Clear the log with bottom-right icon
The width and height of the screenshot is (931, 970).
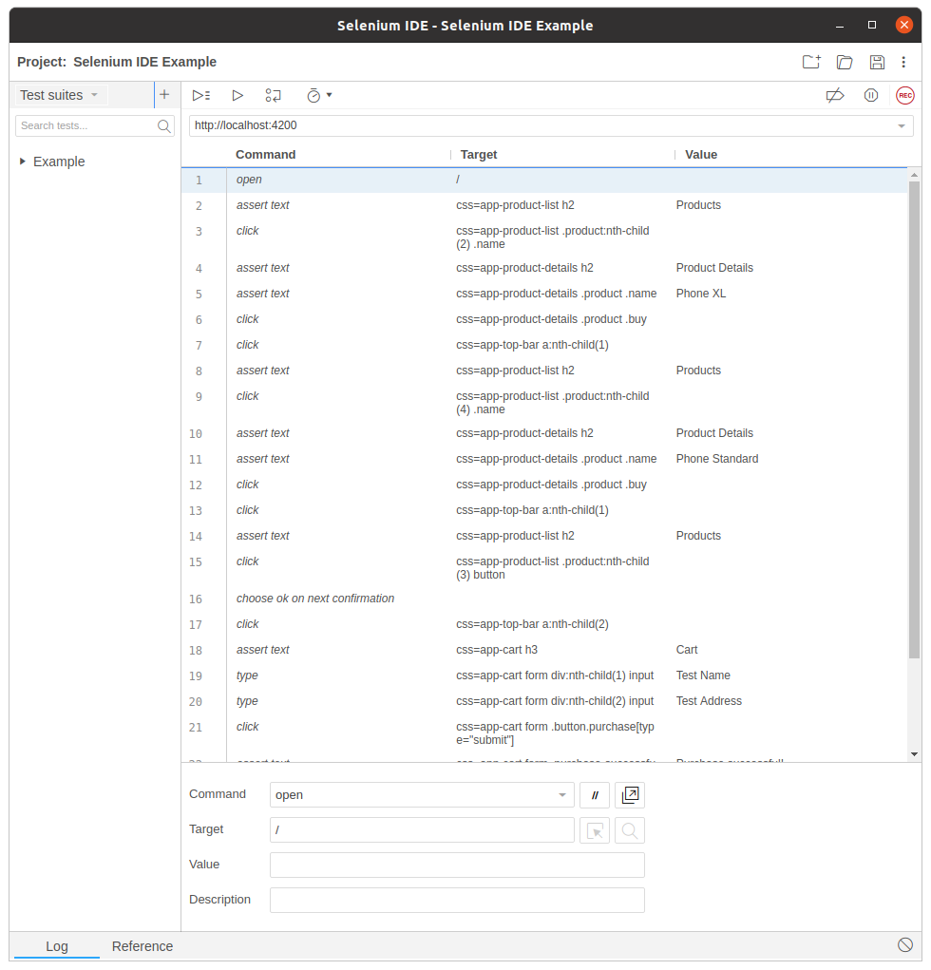[x=905, y=944]
